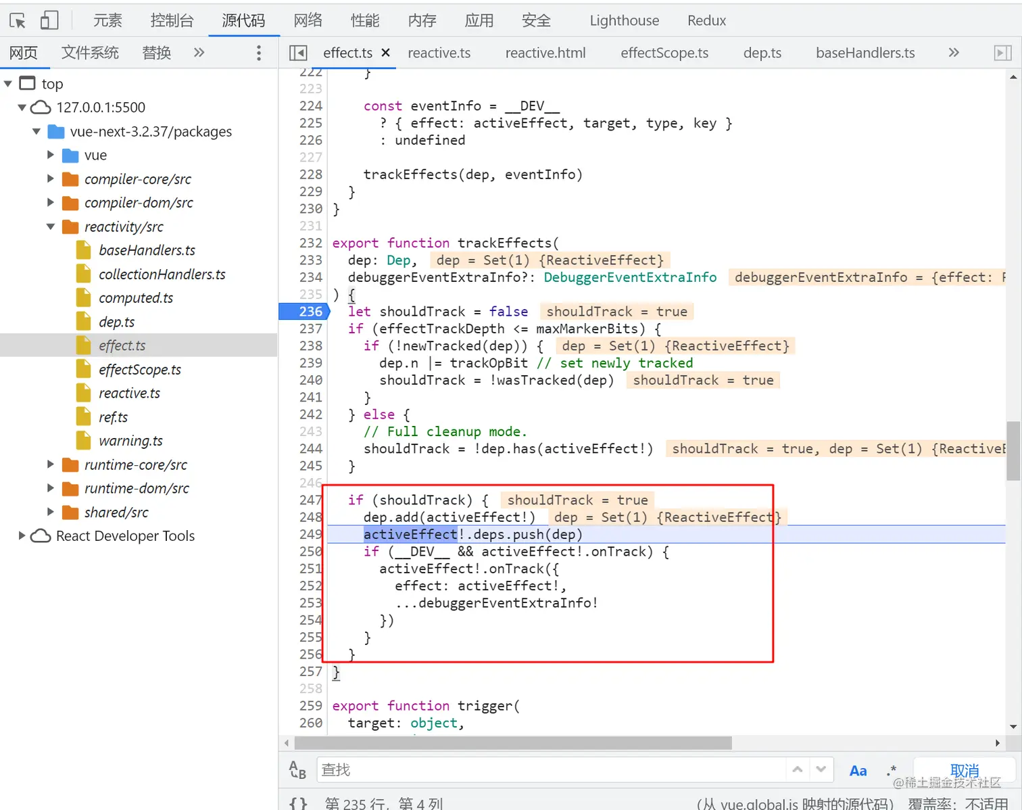Open ref.ts in file tree
1022x810 pixels.
click(x=113, y=417)
